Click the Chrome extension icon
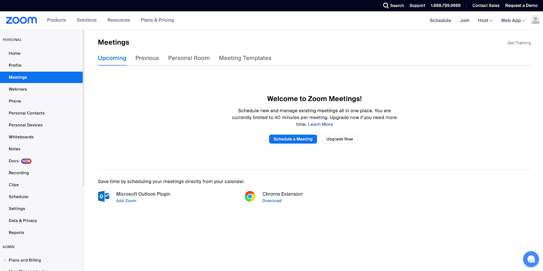The width and height of the screenshot is (543, 271). pyautogui.click(x=250, y=196)
